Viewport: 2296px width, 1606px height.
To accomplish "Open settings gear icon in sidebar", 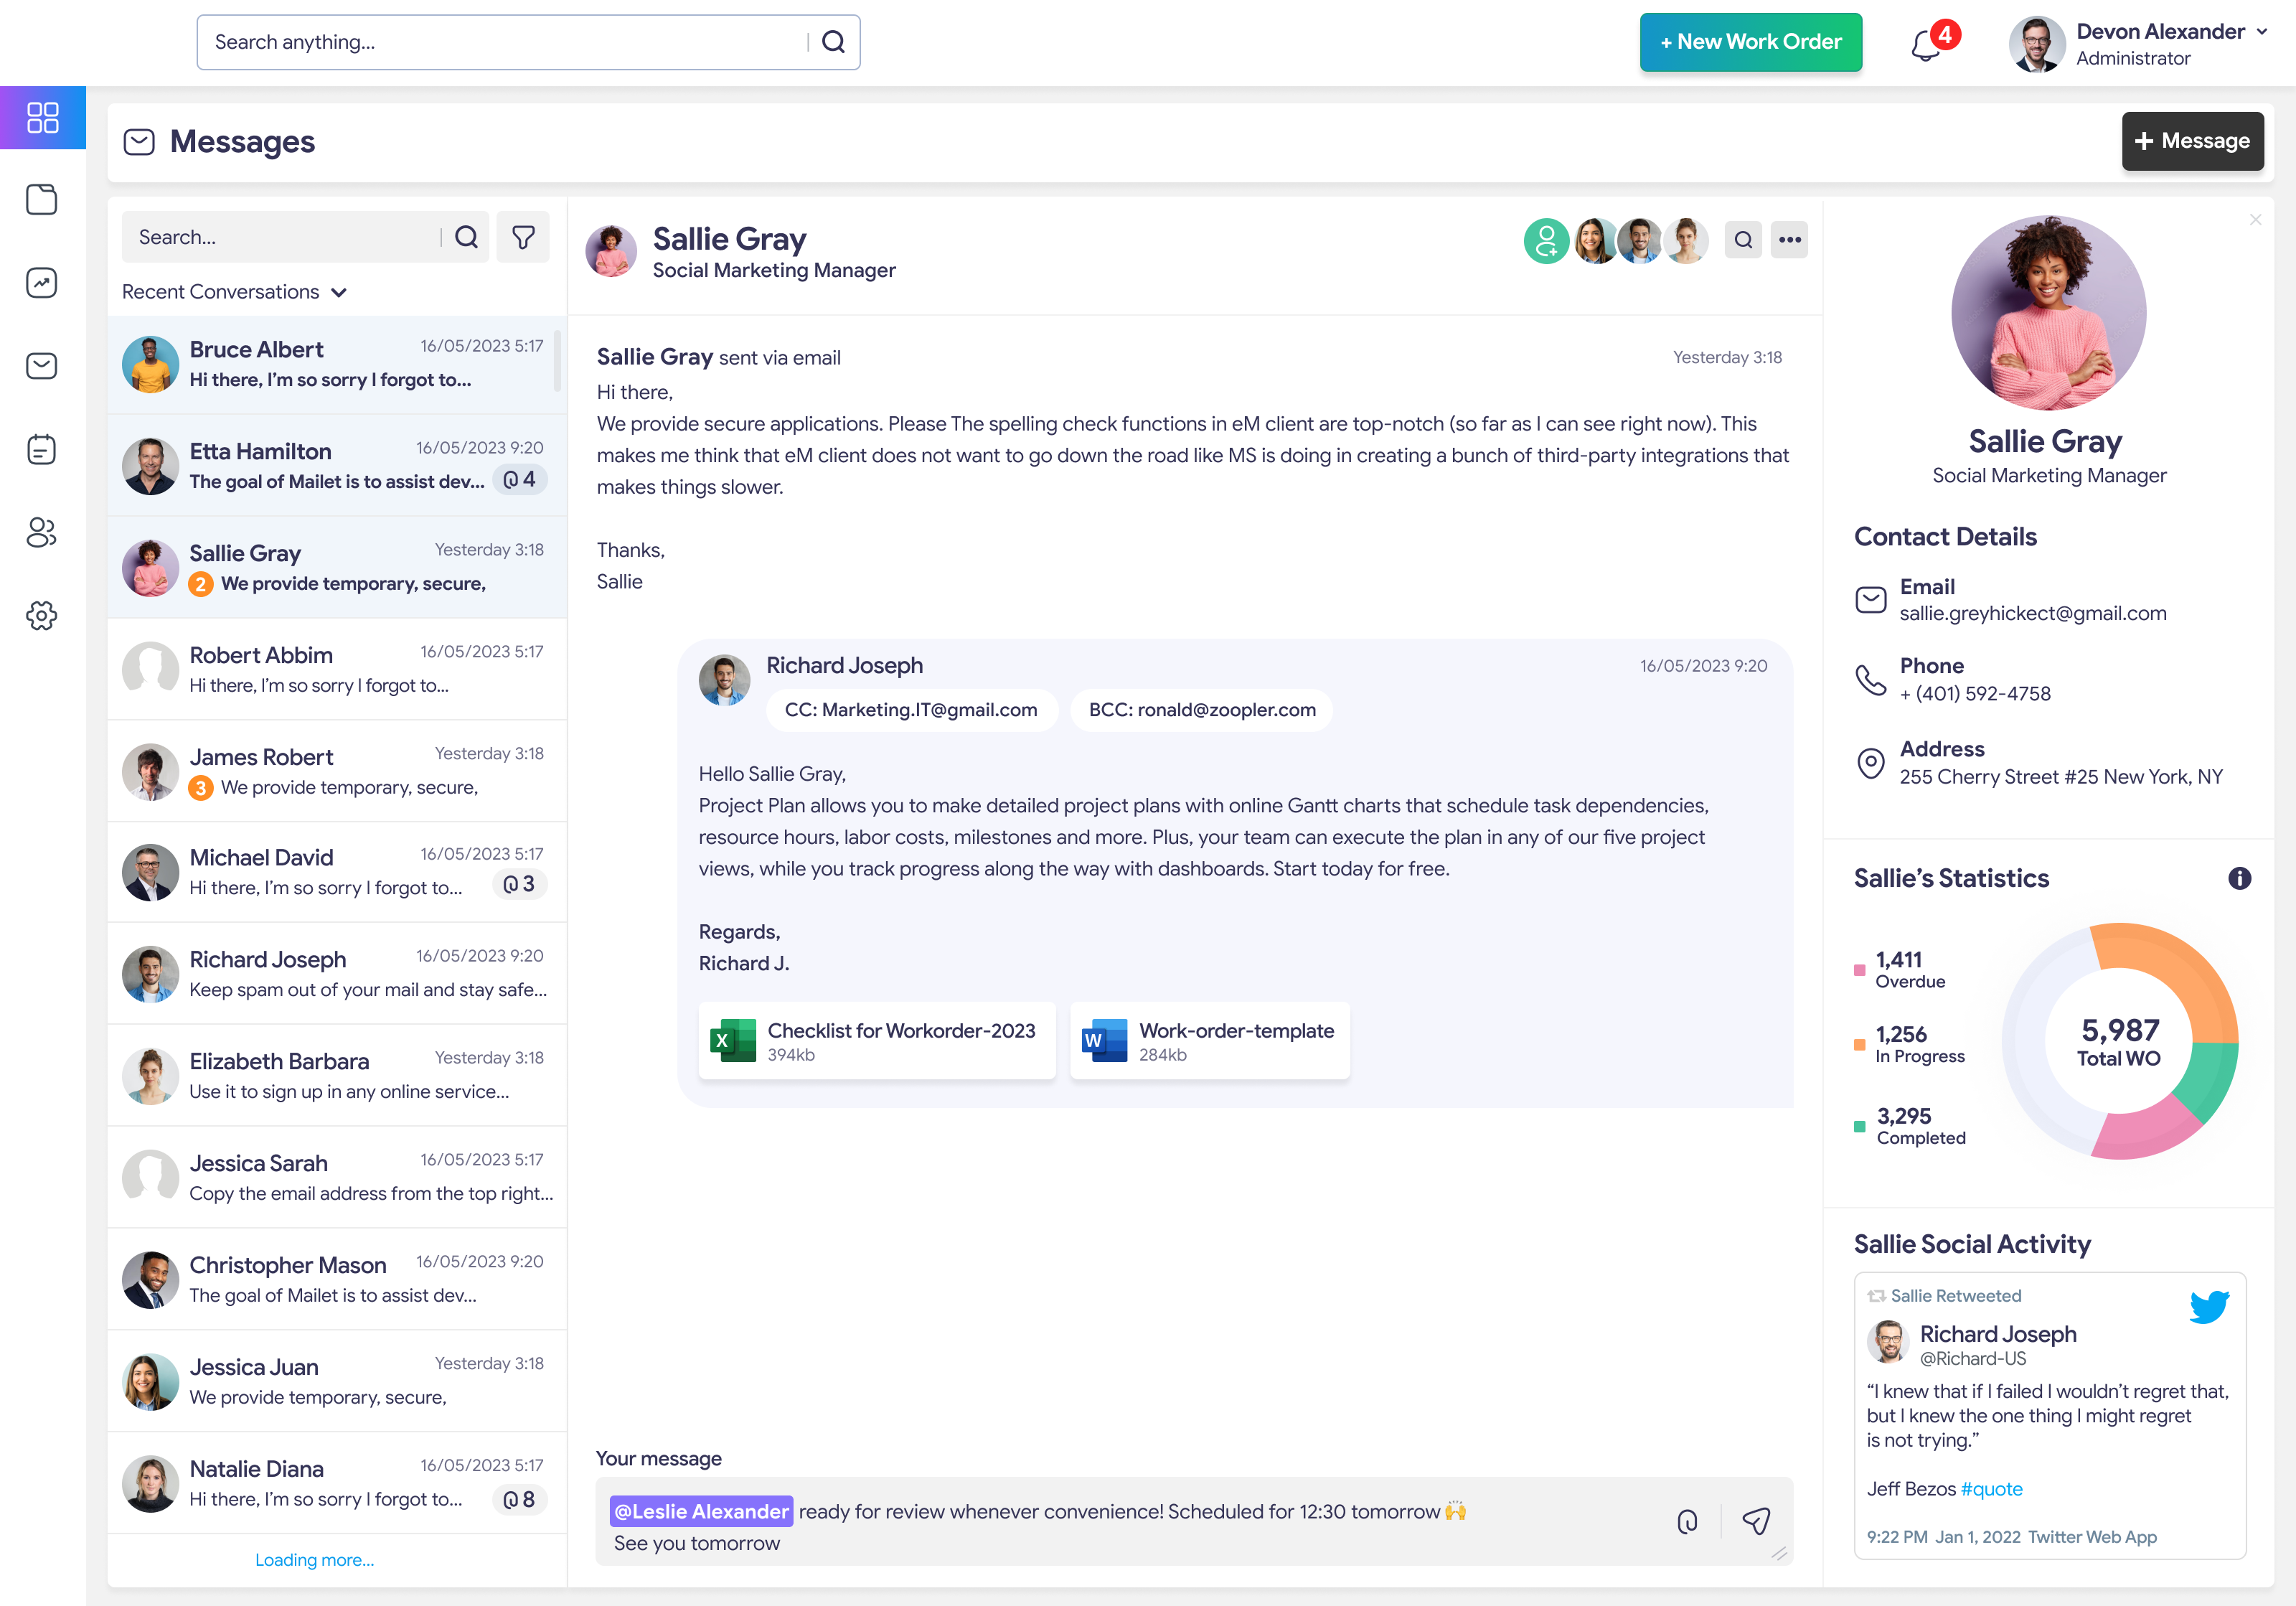I will coord(42,615).
